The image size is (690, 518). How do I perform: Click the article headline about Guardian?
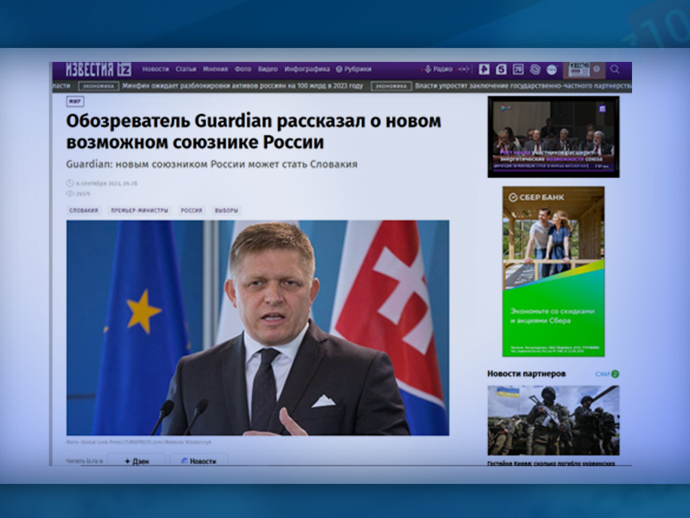254,131
